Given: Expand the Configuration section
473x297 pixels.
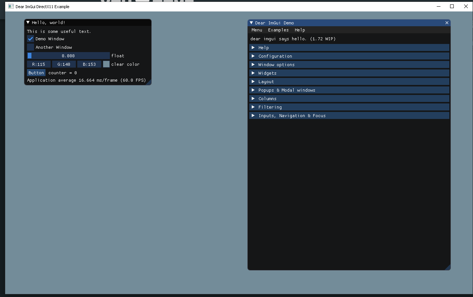Looking at the screenshot, I should [349, 56].
